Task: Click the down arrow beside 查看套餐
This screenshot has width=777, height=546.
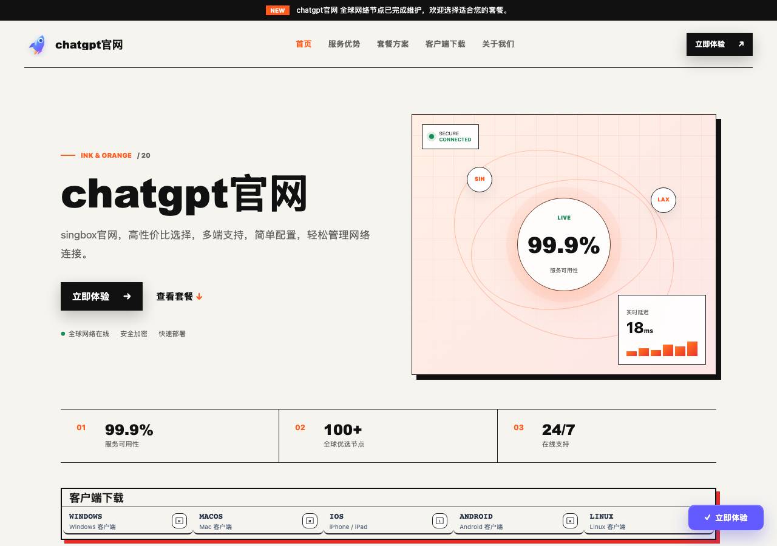Action: point(199,297)
